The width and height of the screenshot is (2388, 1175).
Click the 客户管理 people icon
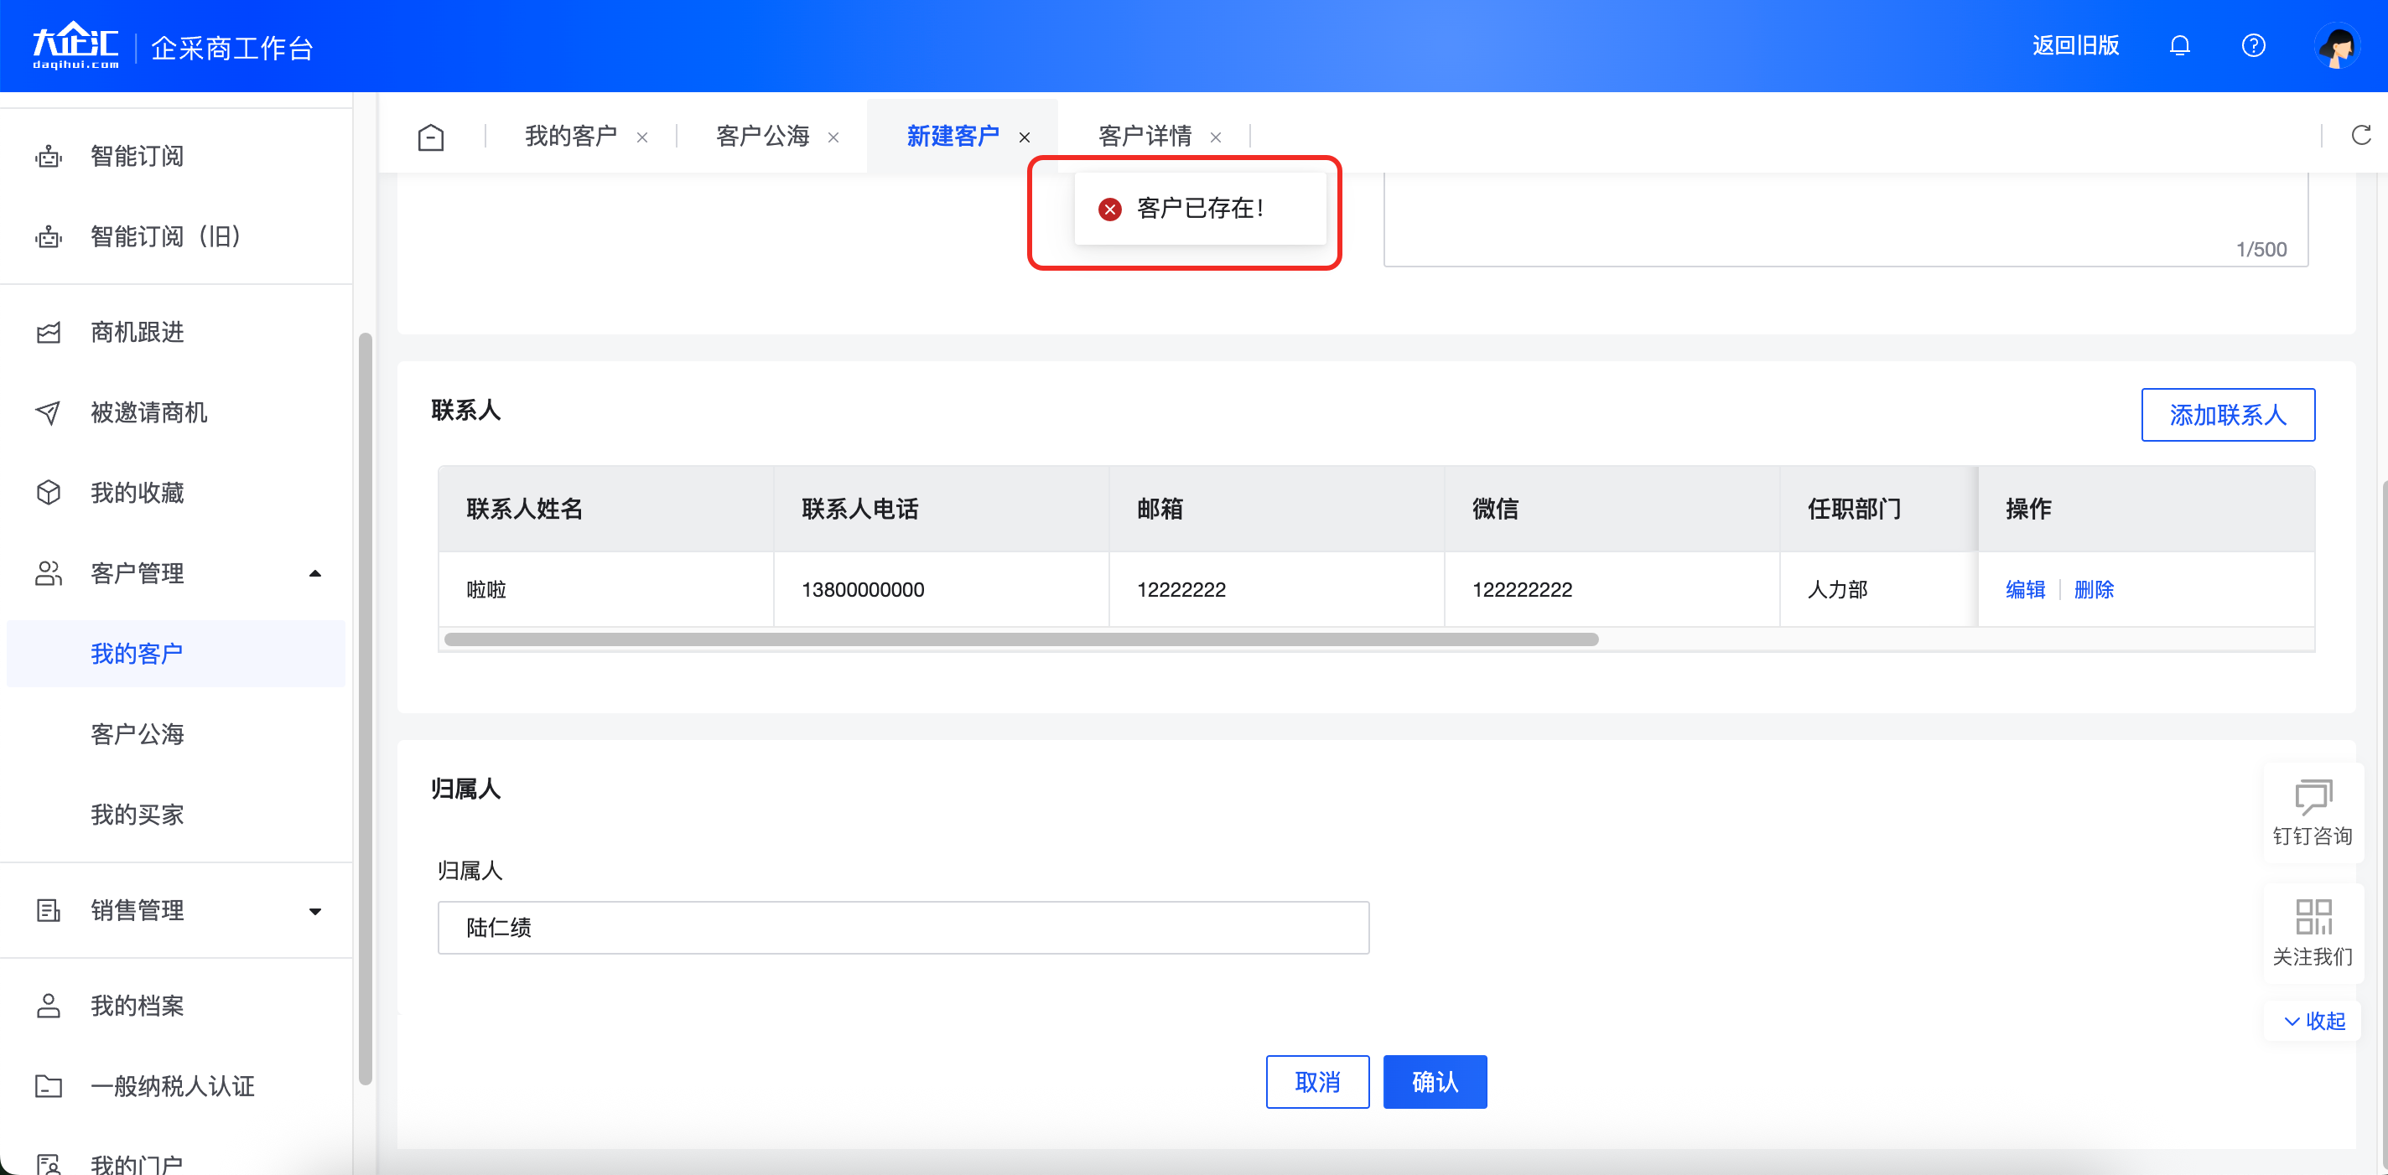pos(48,572)
